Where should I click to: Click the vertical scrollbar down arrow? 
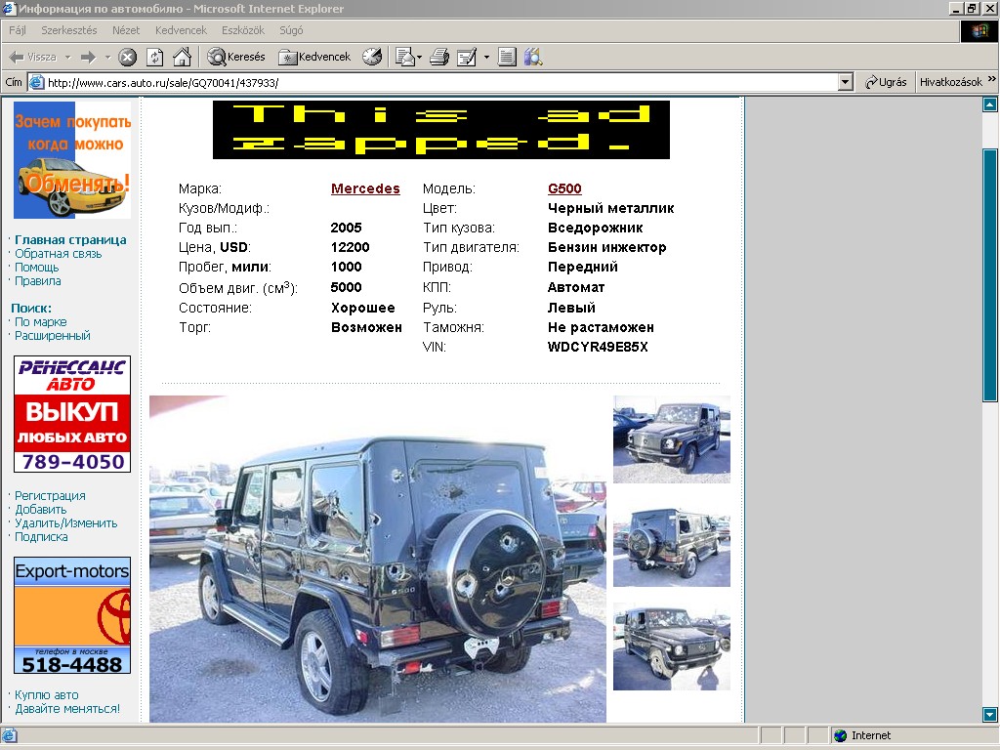pos(990,715)
